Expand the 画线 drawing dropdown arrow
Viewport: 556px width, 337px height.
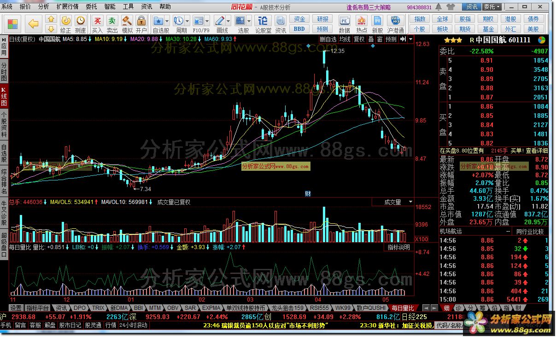[228, 21]
